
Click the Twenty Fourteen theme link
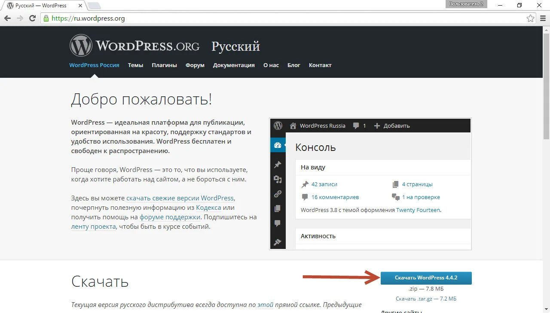[x=418, y=210]
